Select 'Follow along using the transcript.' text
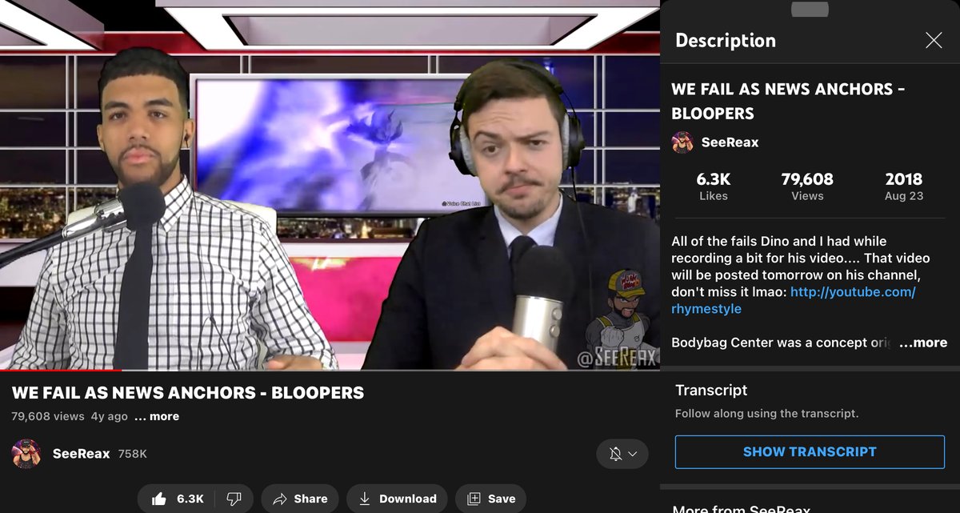The image size is (960, 513). click(766, 414)
